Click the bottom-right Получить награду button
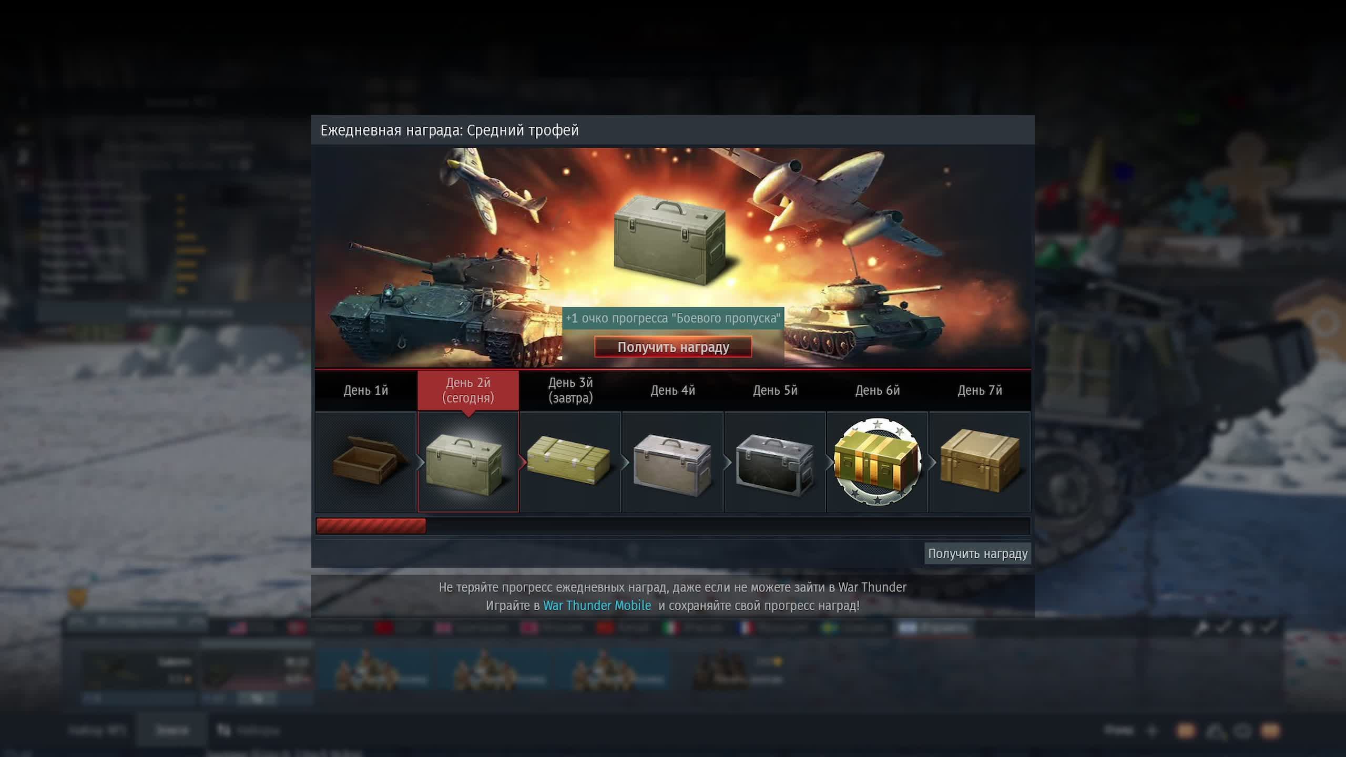 [x=977, y=554]
